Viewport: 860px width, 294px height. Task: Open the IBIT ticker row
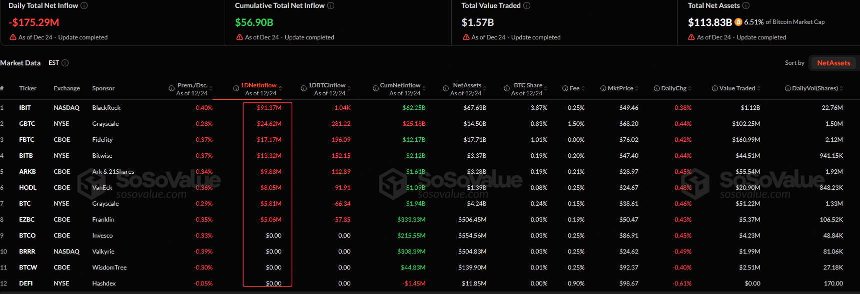[25, 108]
